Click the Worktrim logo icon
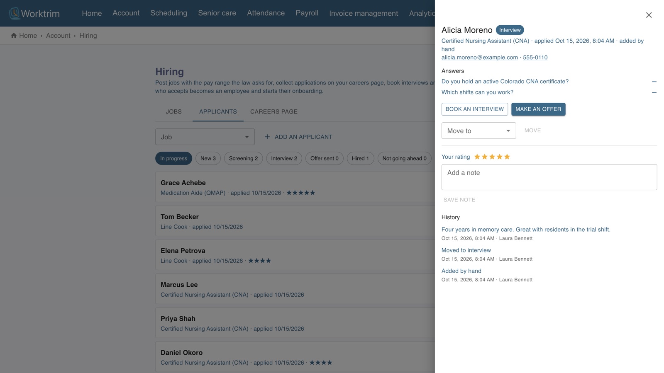 click(x=15, y=13)
